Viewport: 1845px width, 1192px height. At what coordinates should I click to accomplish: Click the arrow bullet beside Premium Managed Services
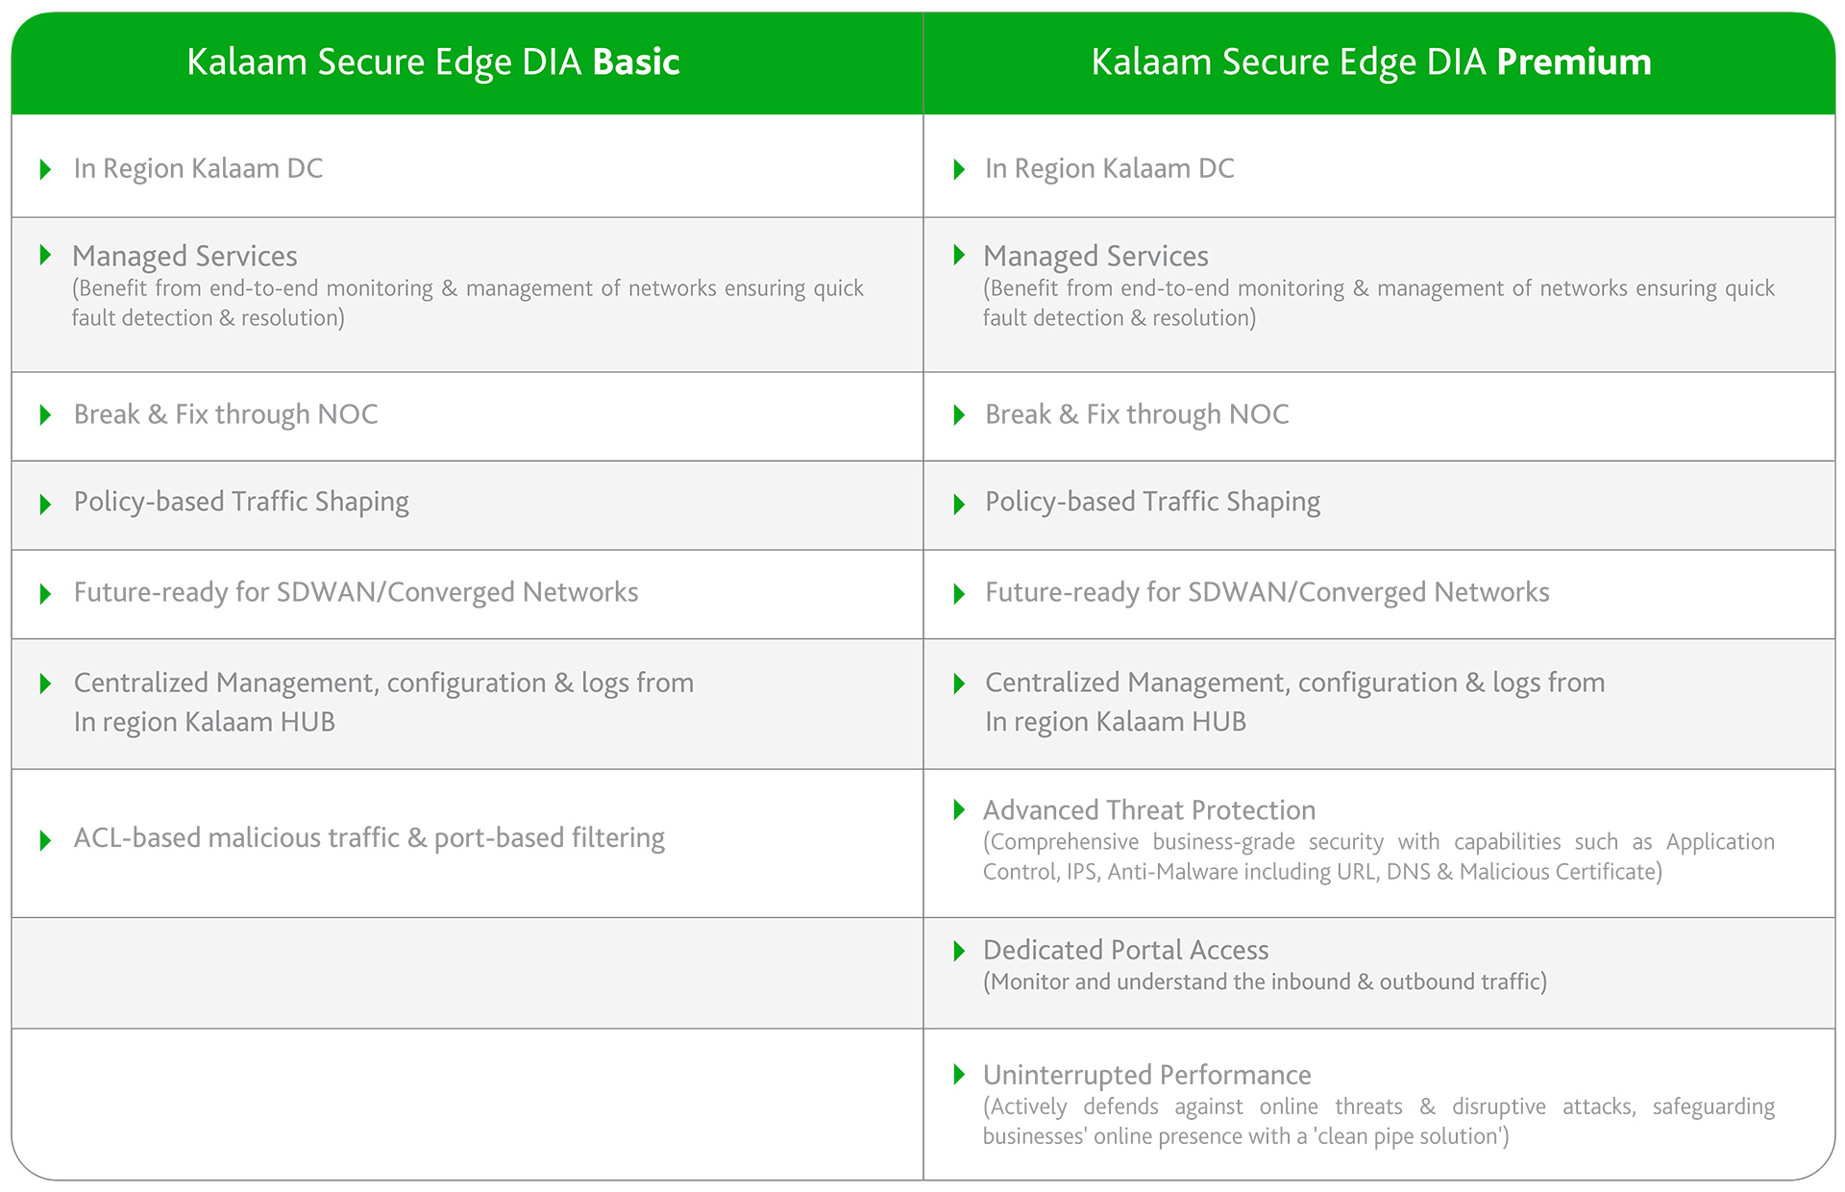point(958,255)
